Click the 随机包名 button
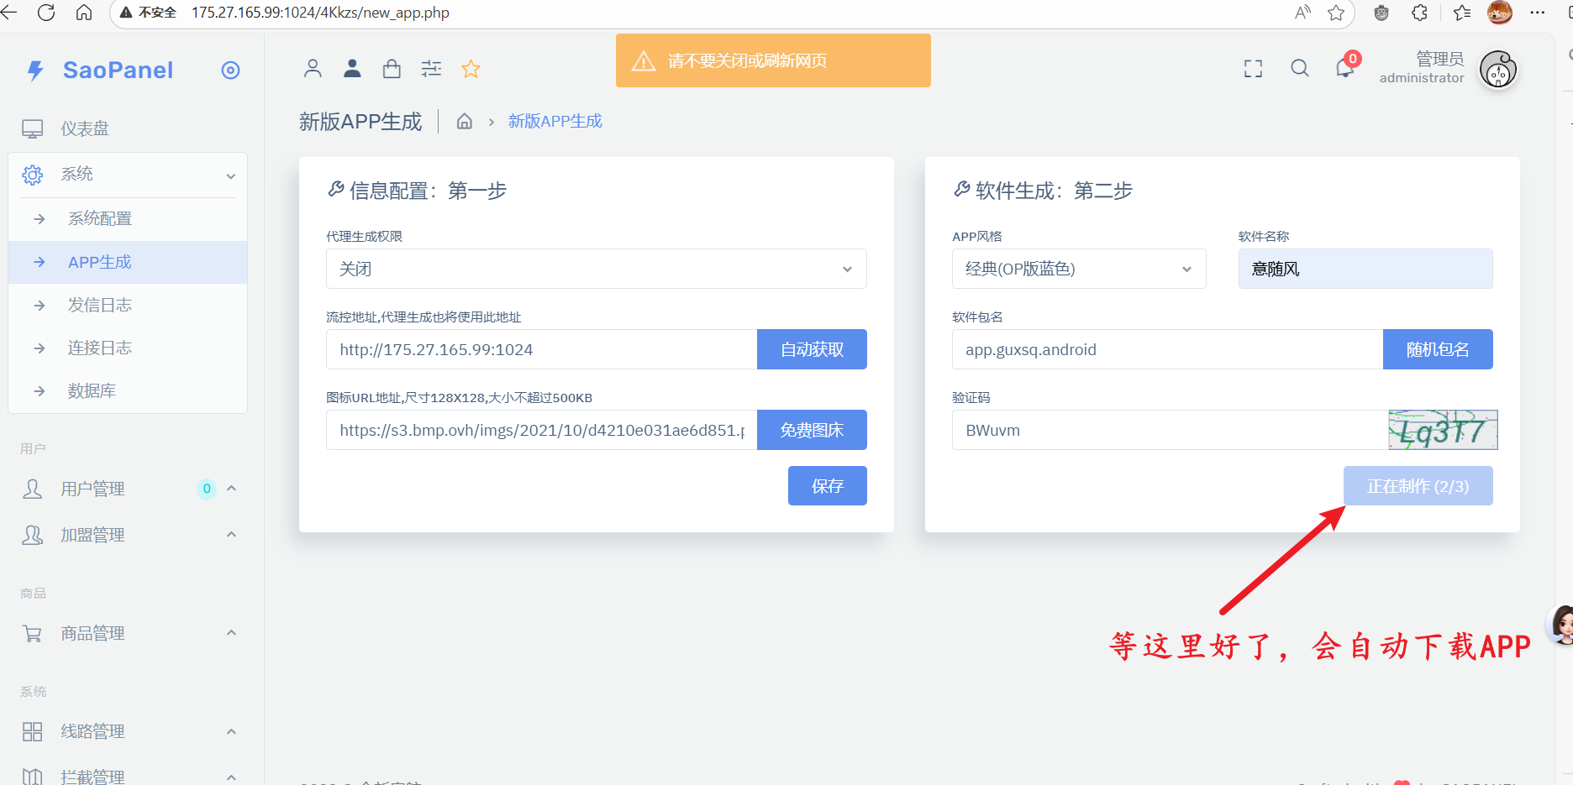The width and height of the screenshot is (1573, 785). click(x=1437, y=349)
